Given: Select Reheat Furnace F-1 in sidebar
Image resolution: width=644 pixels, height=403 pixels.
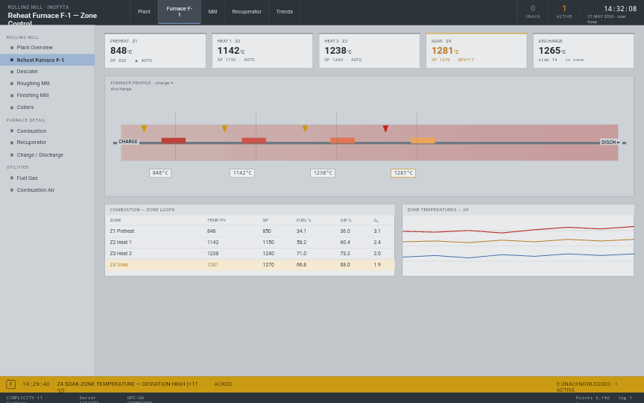Looking at the screenshot, I should 47,60.
